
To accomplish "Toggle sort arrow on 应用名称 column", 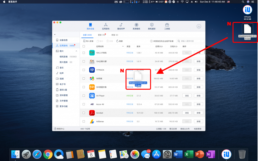I will coord(123,46).
